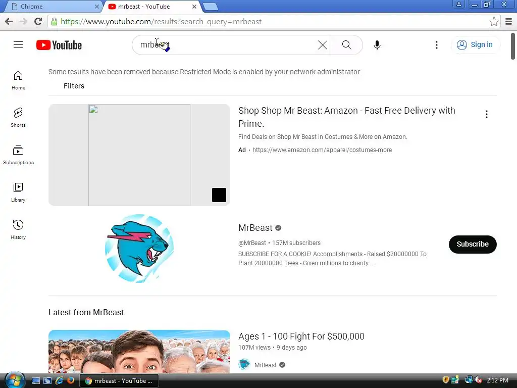Open the Amazon ad three-dot options menu
The image size is (517, 388).
(486, 114)
